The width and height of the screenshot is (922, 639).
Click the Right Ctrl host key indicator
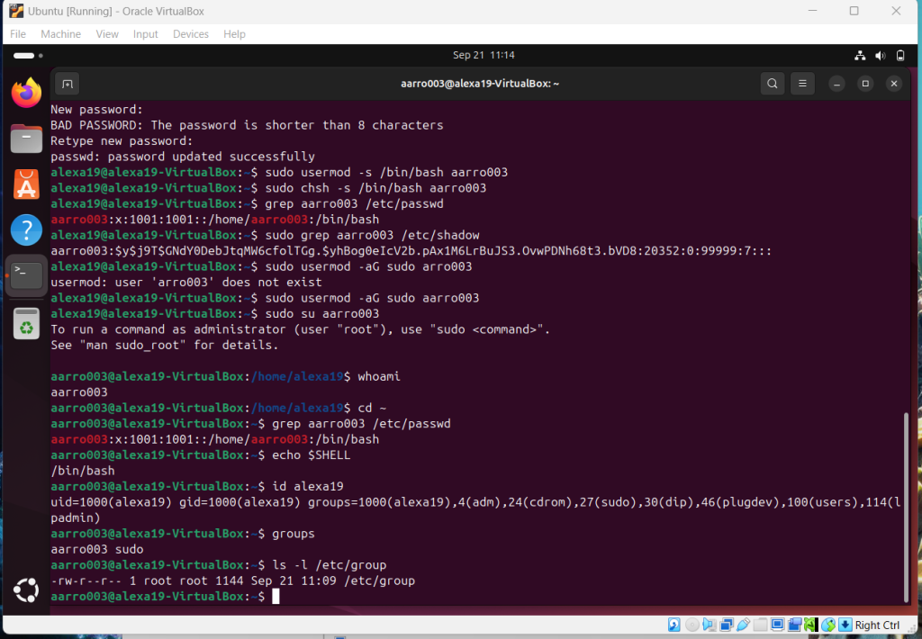click(876, 625)
